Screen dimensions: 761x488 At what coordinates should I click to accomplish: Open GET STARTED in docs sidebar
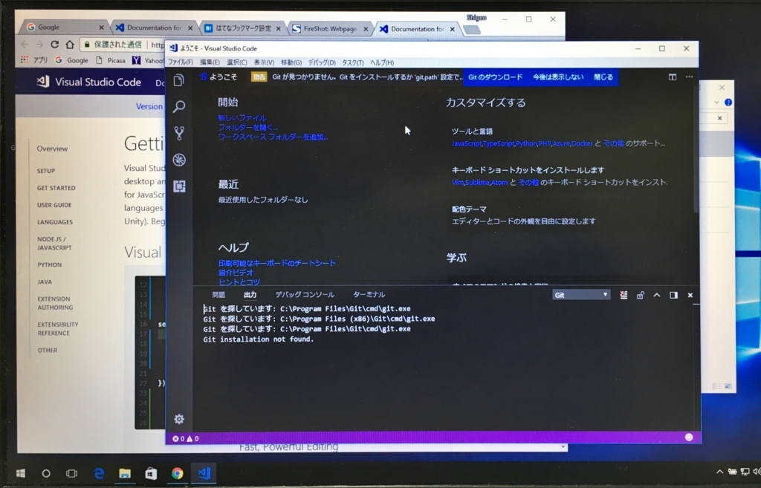click(56, 188)
